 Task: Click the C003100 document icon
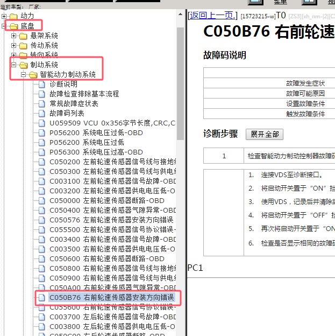pos(42,181)
